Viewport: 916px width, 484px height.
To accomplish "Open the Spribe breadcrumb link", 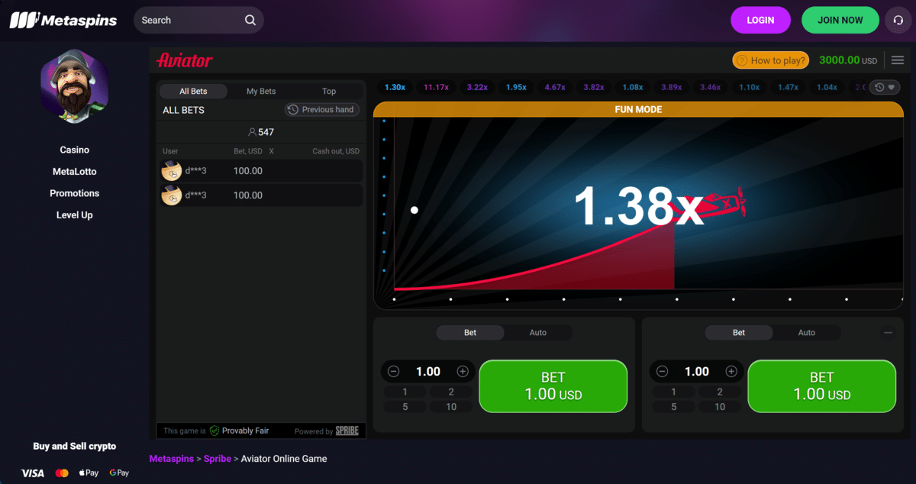I will coord(218,459).
